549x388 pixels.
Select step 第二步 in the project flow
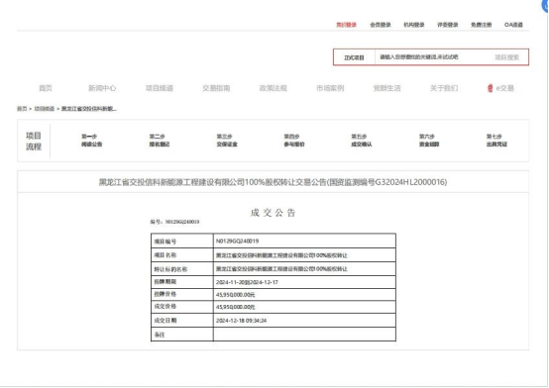pyautogui.click(x=160, y=141)
